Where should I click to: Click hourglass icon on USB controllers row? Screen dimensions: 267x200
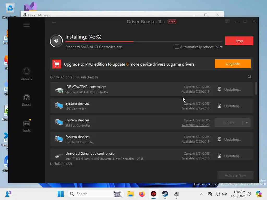pyautogui.click(x=219, y=156)
